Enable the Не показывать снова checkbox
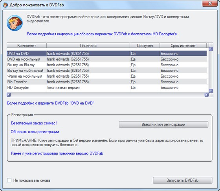The image size is (220, 191). click(x=9, y=180)
